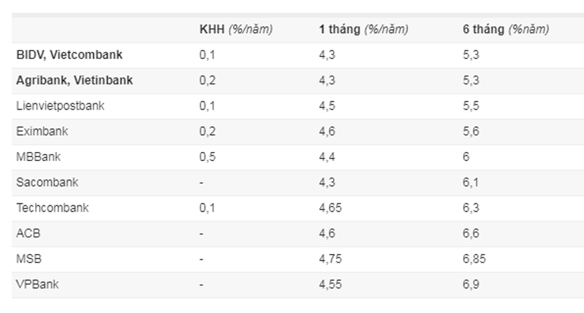This screenshot has height=313, width=584.
Task: Click the ACB bank name
Action: [29, 233]
